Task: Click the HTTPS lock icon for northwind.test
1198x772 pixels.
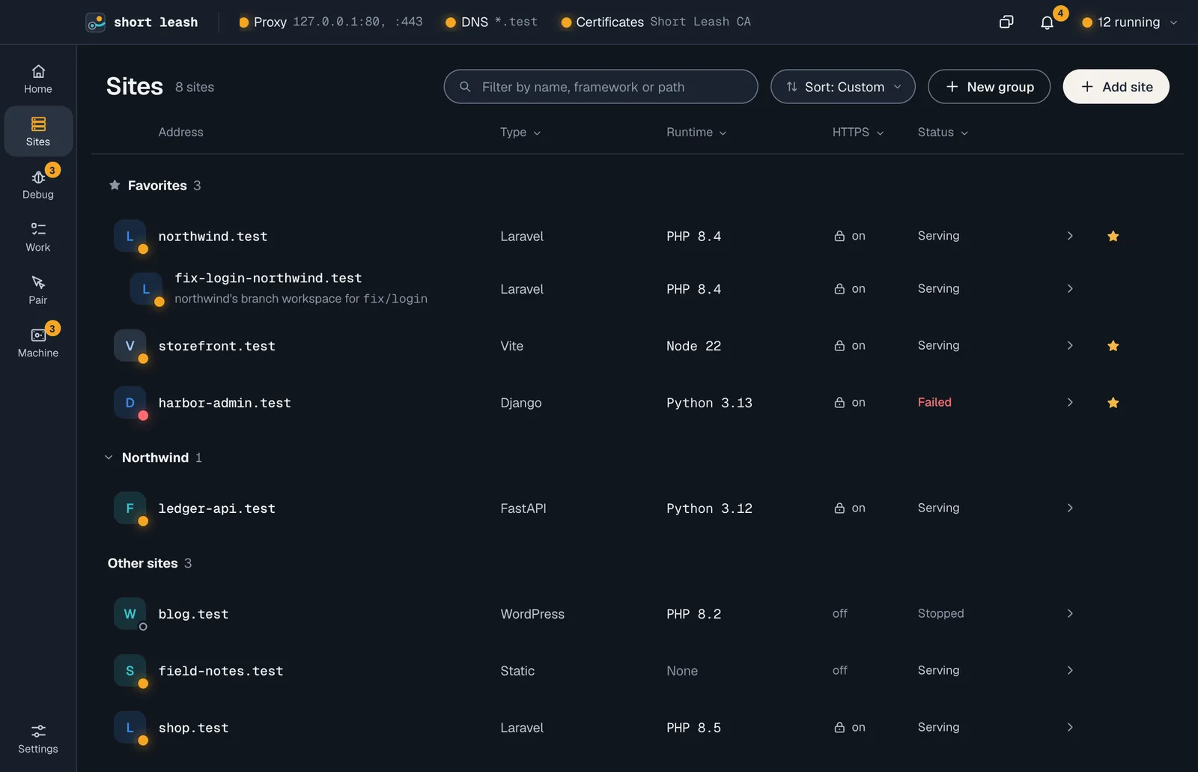Action: point(839,236)
